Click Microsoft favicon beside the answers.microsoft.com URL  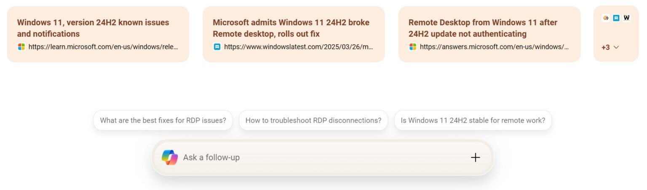tap(413, 47)
